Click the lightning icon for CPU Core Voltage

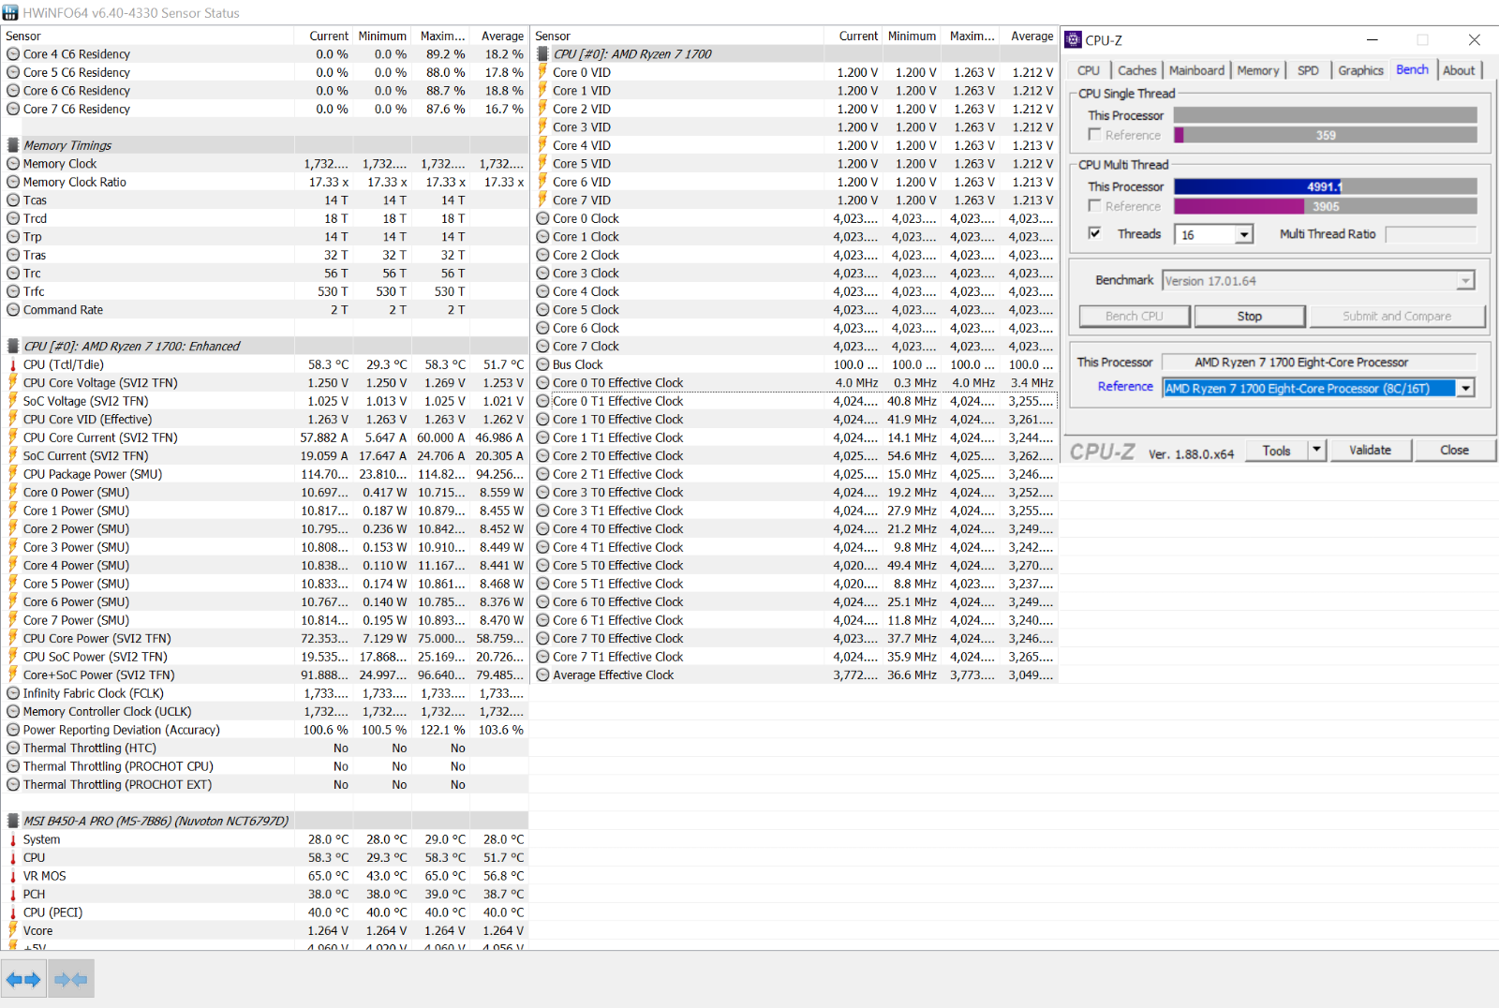click(x=13, y=383)
